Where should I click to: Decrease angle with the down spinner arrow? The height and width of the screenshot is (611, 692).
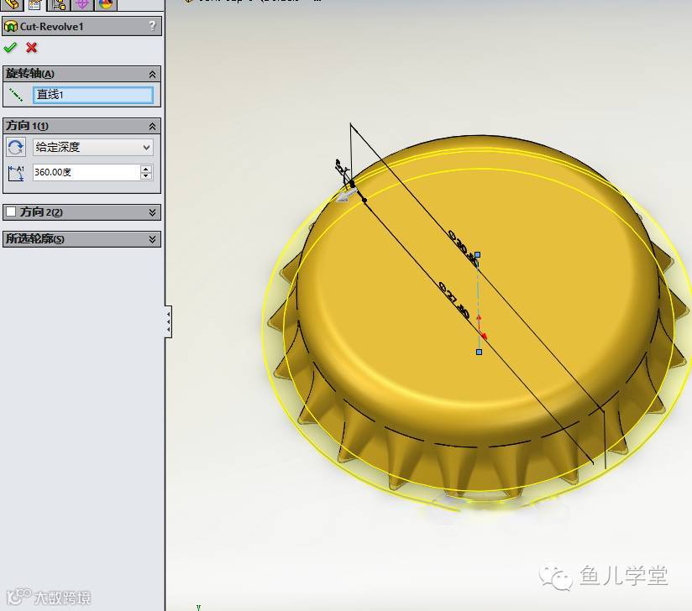click(146, 176)
